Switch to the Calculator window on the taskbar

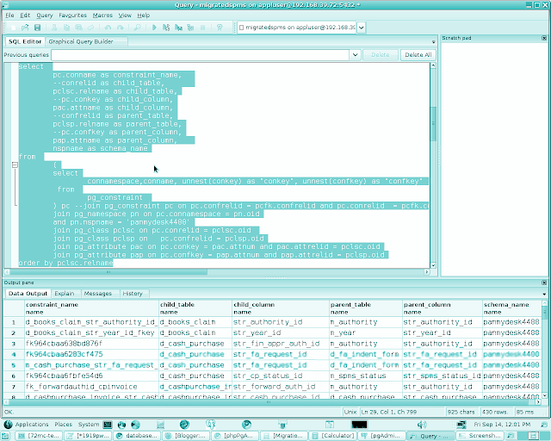[333, 436]
